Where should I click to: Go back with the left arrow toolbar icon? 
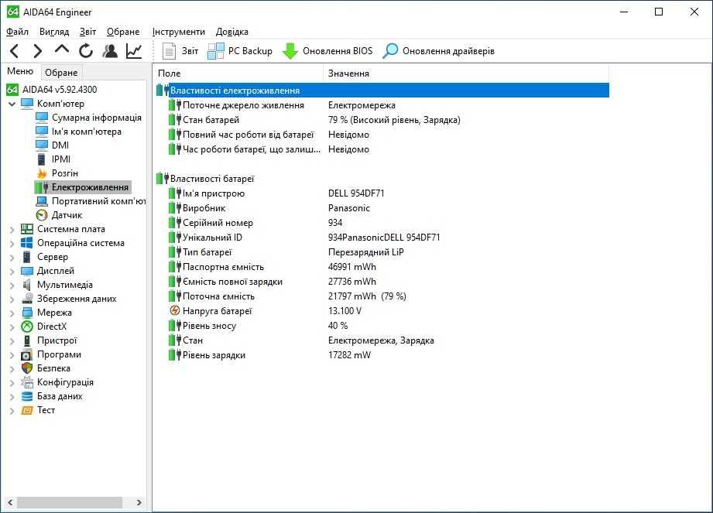(15, 51)
